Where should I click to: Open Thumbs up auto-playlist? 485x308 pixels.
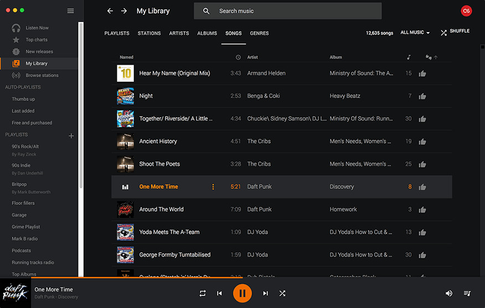(x=23, y=99)
